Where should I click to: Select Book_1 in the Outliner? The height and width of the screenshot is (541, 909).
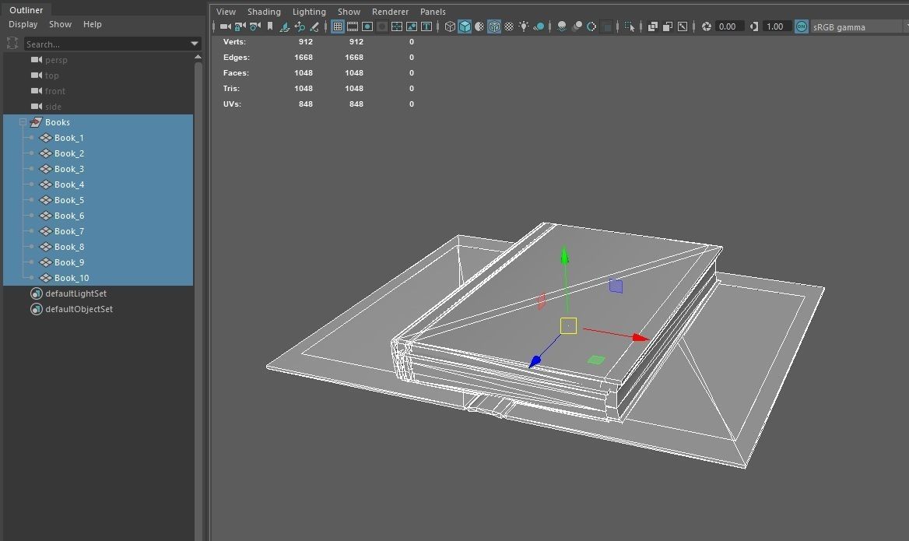click(x=69, y=138)
